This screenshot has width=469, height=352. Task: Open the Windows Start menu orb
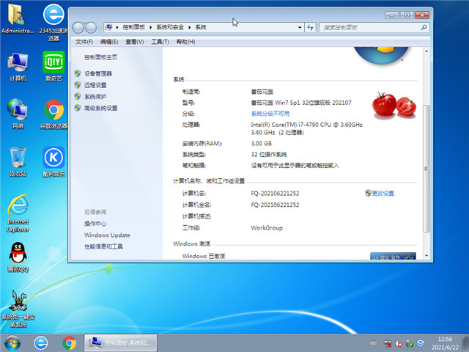(12, 343)
